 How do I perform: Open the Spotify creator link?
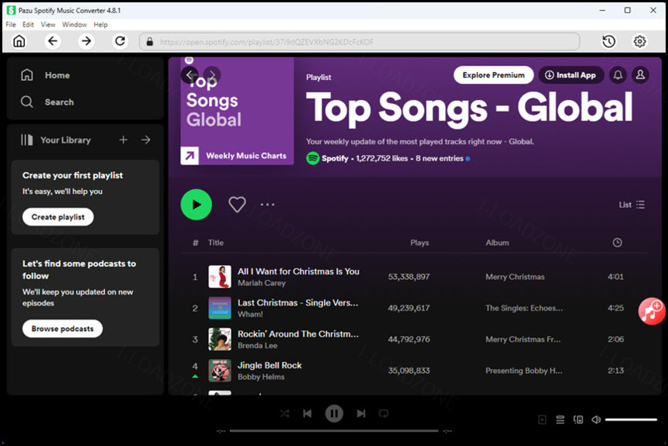(335, 158)
